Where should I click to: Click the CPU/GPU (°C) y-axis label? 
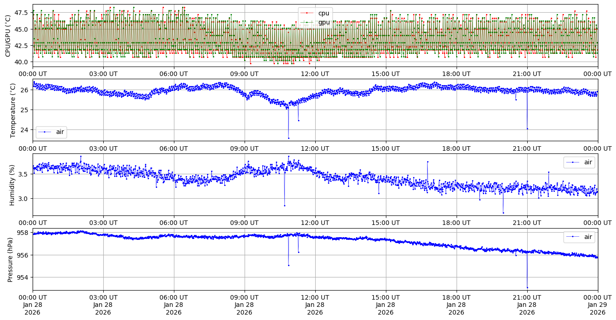[x=8, y=35]
